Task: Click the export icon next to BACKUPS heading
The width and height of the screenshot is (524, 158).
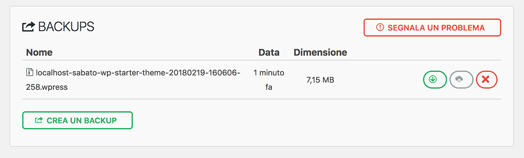Action: click(28, 27)
